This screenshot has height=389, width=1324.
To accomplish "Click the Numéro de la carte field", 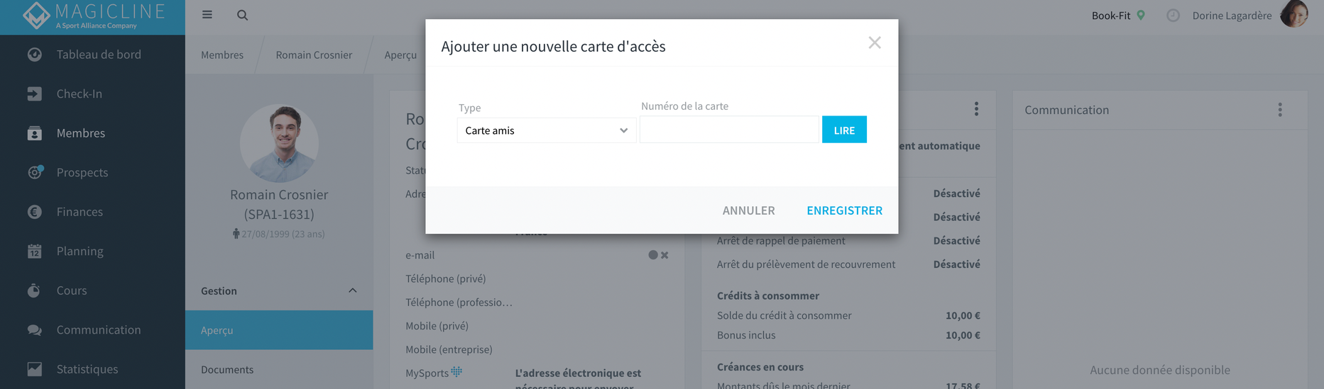I will tap(729, 130).
